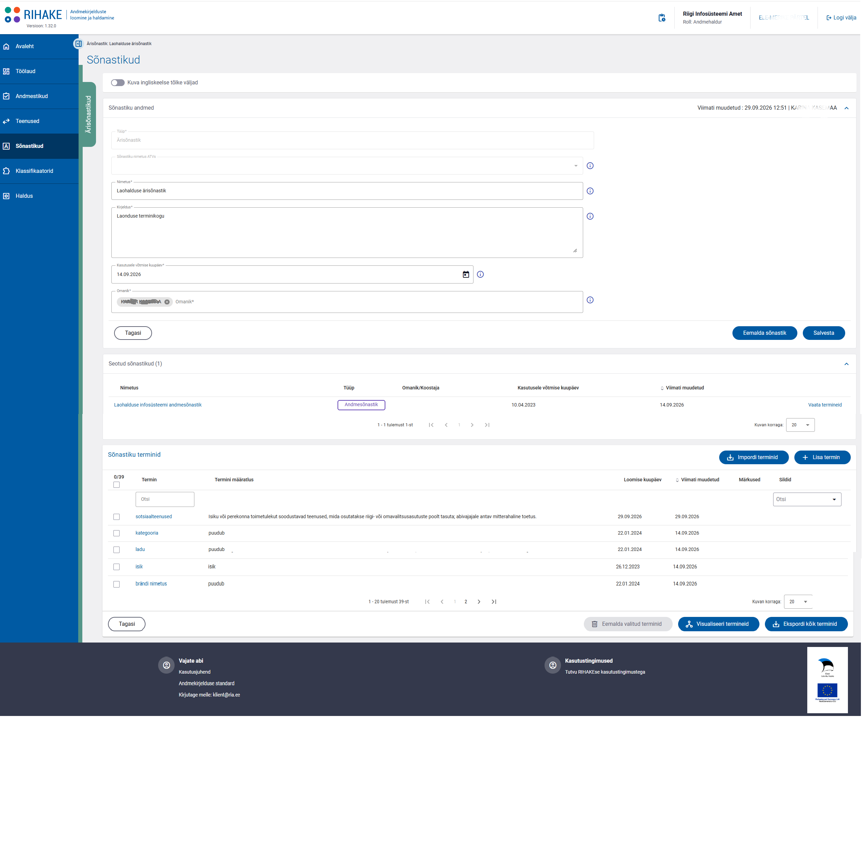This screenshot has height=855, width=865.
Task: Remove the owner chip with X icon
Action: 167,302
